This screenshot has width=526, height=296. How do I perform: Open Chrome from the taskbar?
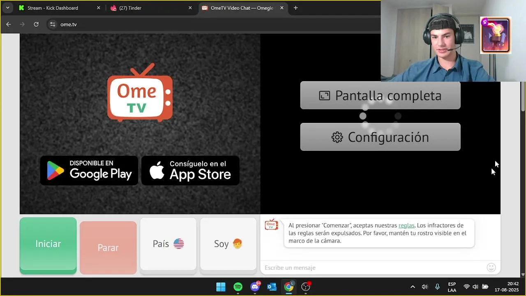click(289, 287)
